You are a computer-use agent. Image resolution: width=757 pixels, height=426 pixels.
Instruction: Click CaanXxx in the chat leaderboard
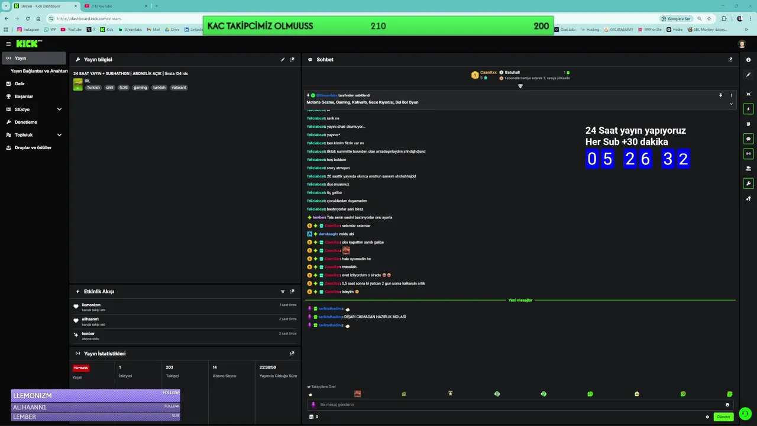pos(489,72)
